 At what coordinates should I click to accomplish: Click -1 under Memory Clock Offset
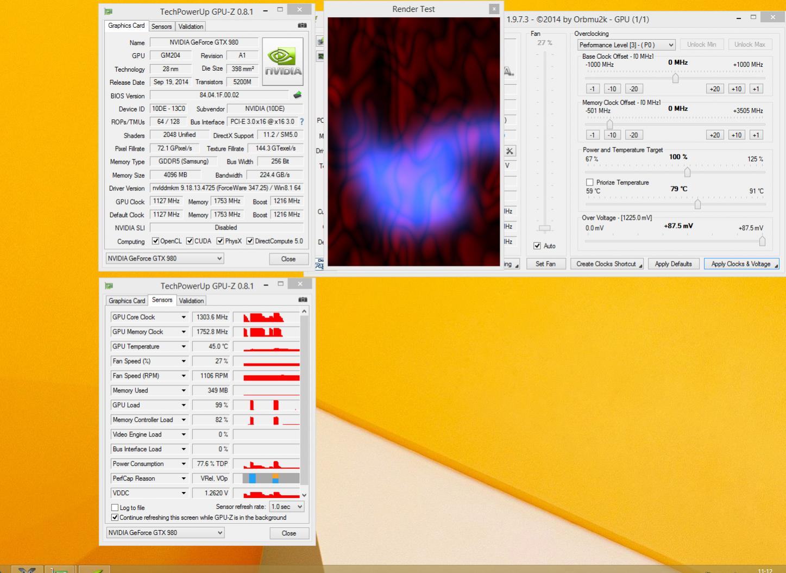(x=592, y=135)
